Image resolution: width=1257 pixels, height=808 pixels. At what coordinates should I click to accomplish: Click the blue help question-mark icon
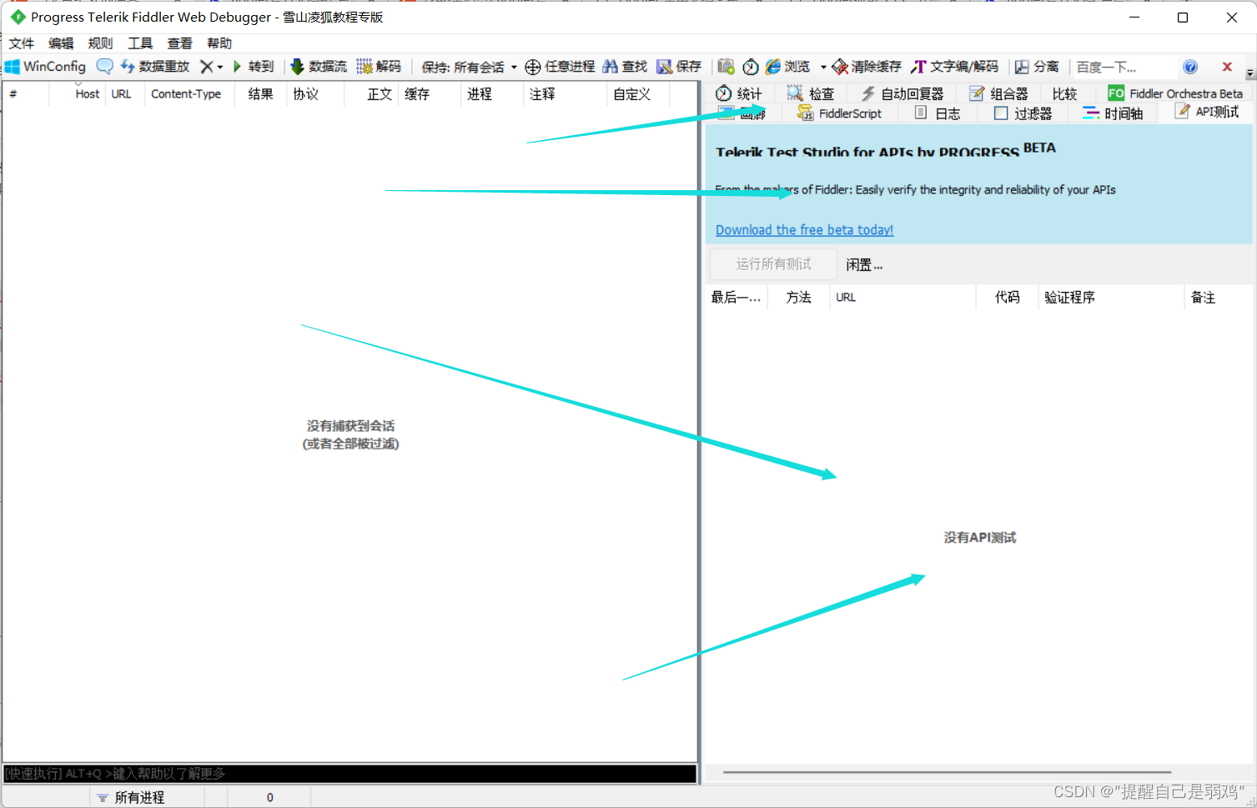1190,67
